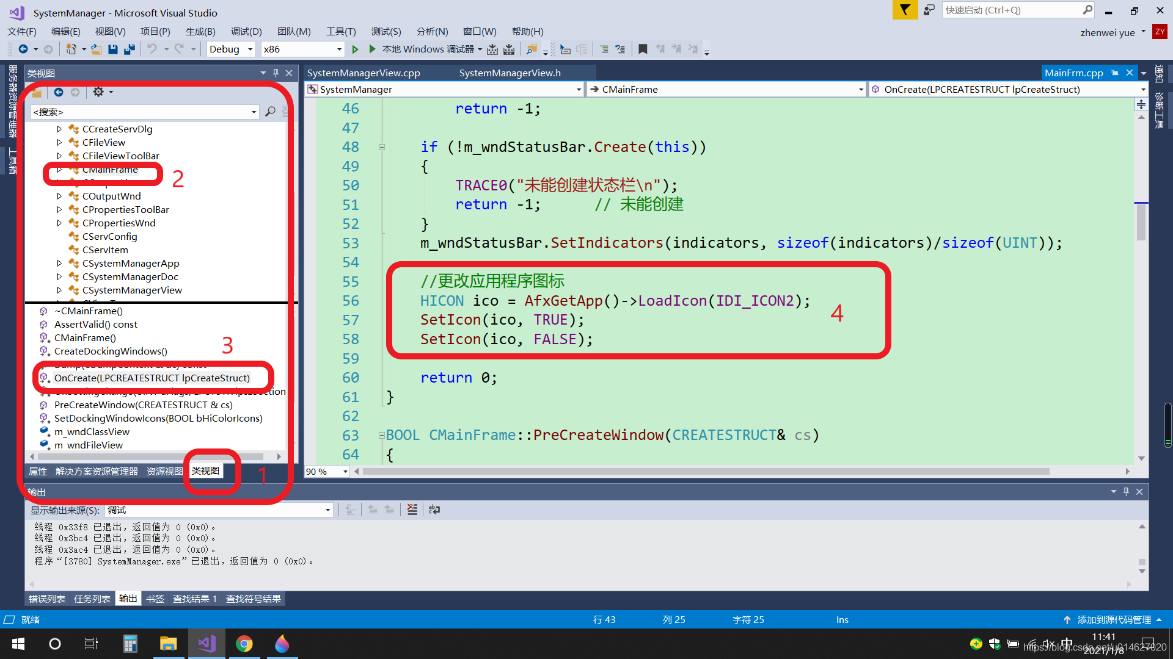Click the Quick Launch search field

(x=1011, y=10)
